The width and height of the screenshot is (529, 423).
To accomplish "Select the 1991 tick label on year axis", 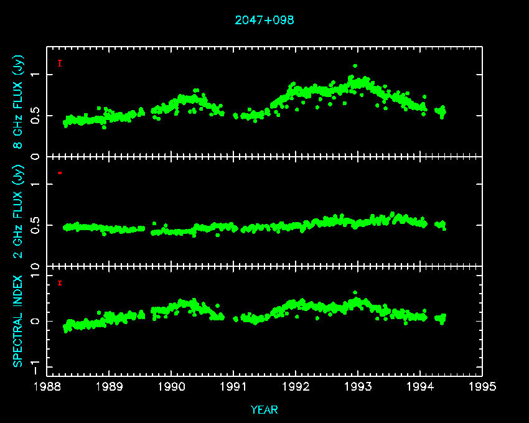I will click(233, 386).
